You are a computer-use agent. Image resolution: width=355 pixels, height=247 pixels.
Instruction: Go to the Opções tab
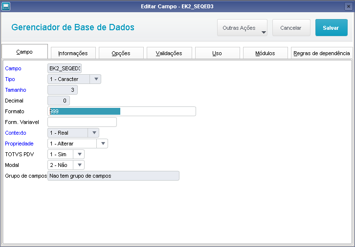pos(121,53)
